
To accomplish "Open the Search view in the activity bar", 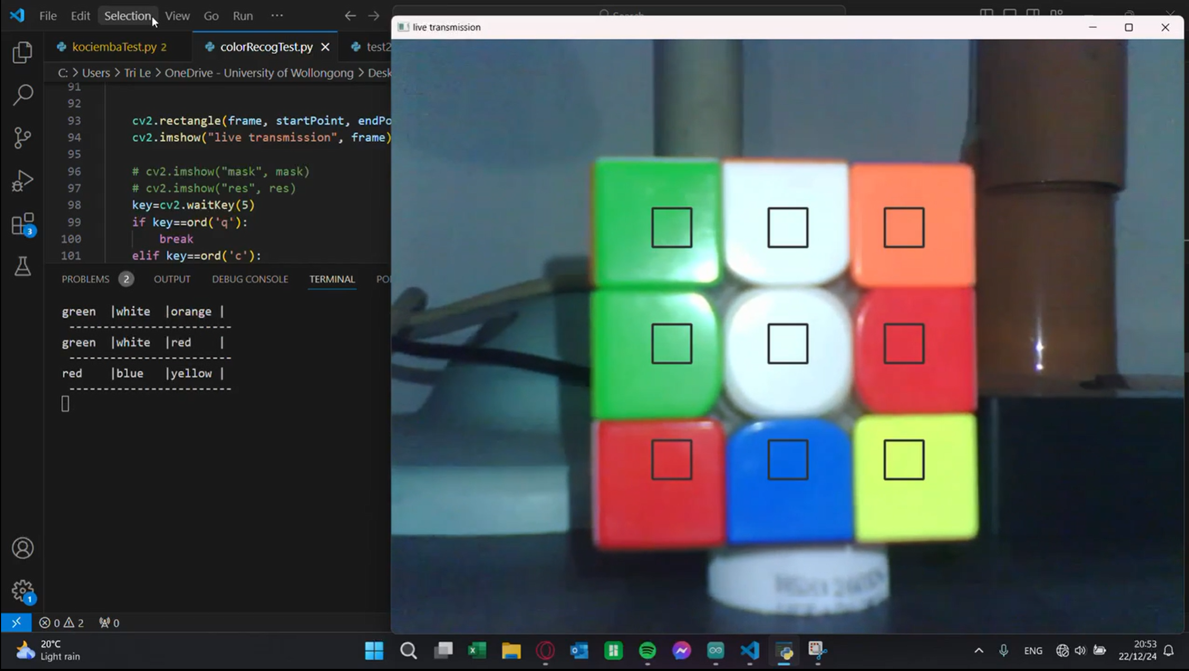I will [22, 95].
